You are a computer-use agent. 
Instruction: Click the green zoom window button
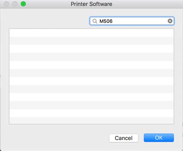click(23, 4)
